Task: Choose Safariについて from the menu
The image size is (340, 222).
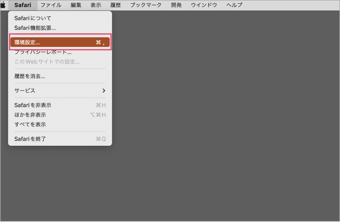Action: [60, 18]
